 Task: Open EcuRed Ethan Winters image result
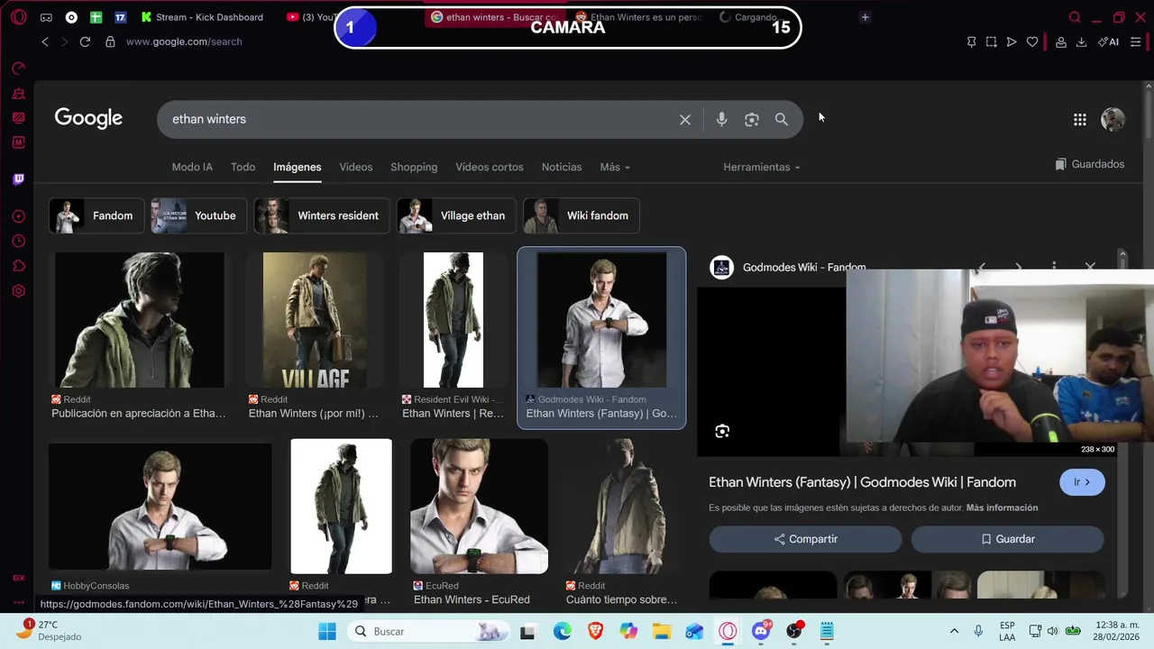click(479, 507)
